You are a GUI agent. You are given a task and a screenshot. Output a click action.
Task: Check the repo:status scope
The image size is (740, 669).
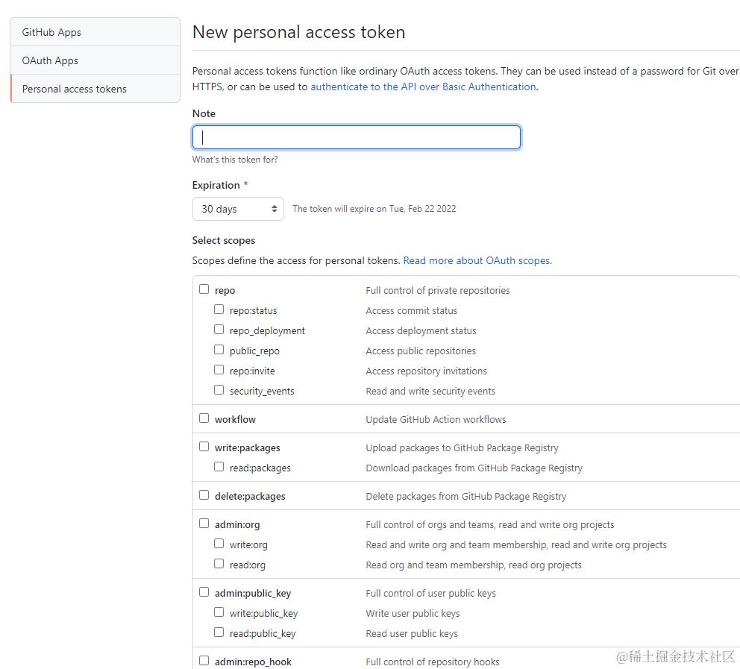[219, 310]
